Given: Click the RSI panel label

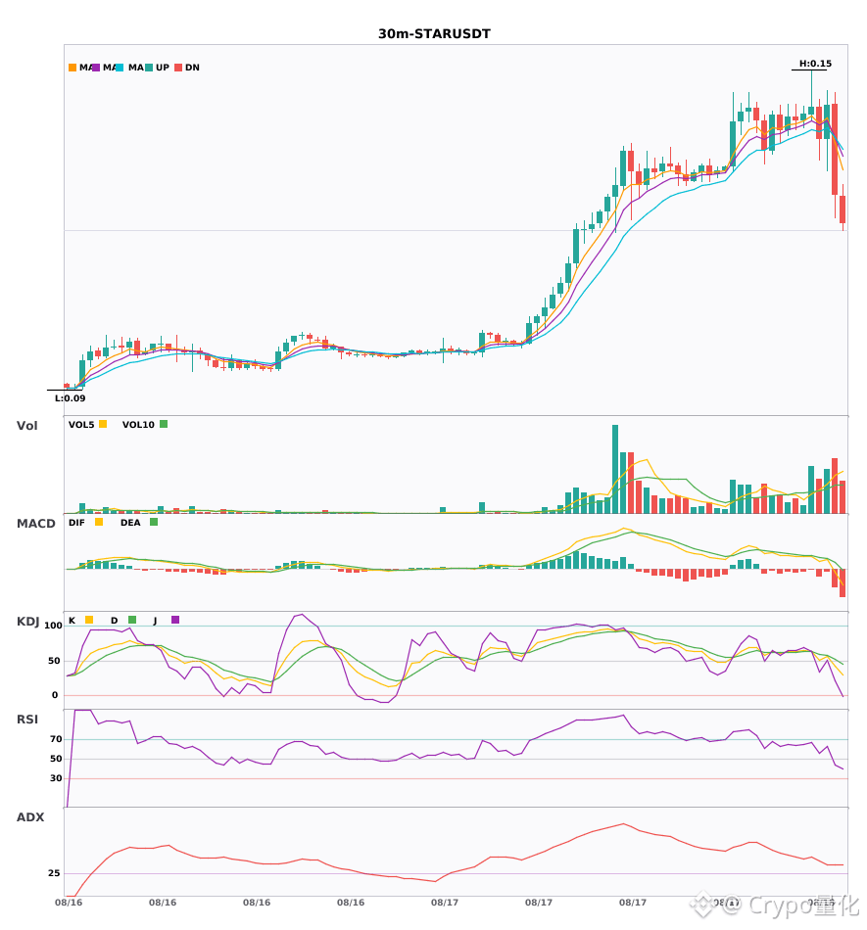Looking at the screenshot, I should (27, 720).
